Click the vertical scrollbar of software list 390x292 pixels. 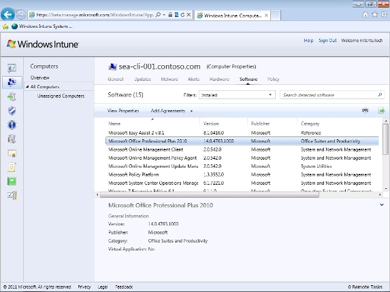click(x=385, y=139)
